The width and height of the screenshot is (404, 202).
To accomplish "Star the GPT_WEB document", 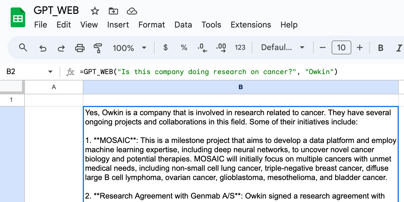I will click(x=95, y=11).
